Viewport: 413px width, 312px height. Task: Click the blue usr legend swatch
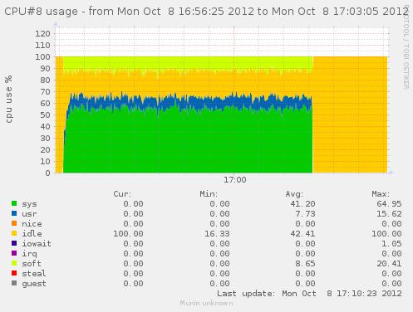click(x=14, y=213)
